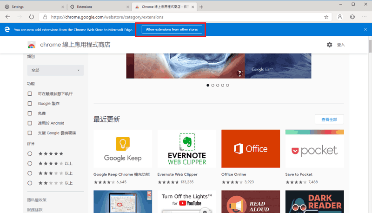Screen dimensions: 372x213
Task: Open the map extension card thumbnail
Action: click(123, 202)
